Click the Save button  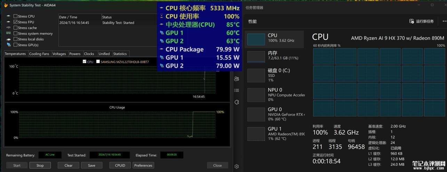(x=91, y=165)
